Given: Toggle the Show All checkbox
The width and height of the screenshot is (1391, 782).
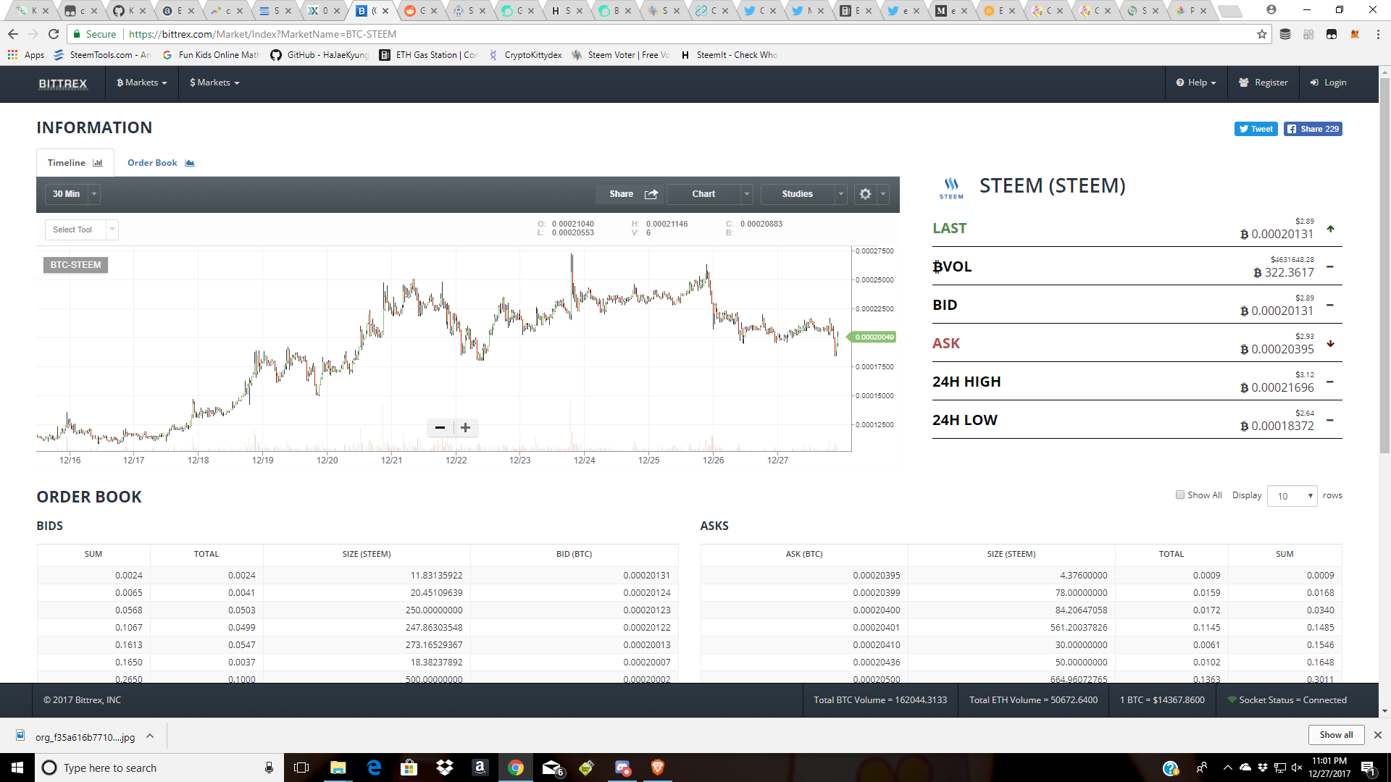Looking at the screenshot, I should pyautogui.click(x=1180, y=495).
